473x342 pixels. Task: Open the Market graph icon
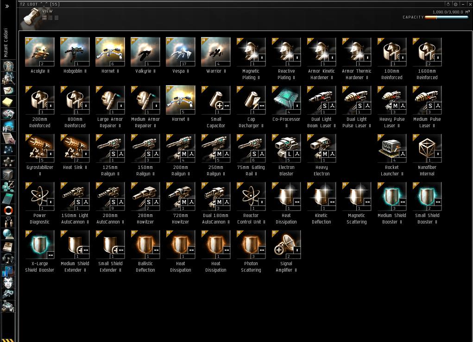coord(8,126)
